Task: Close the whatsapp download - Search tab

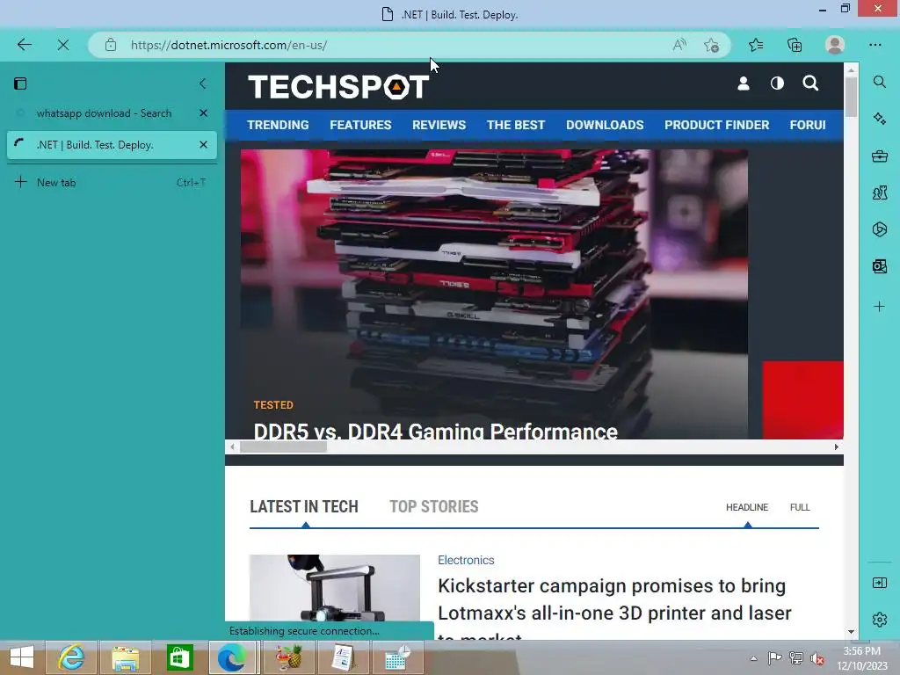Action: [x=203, y=113]
